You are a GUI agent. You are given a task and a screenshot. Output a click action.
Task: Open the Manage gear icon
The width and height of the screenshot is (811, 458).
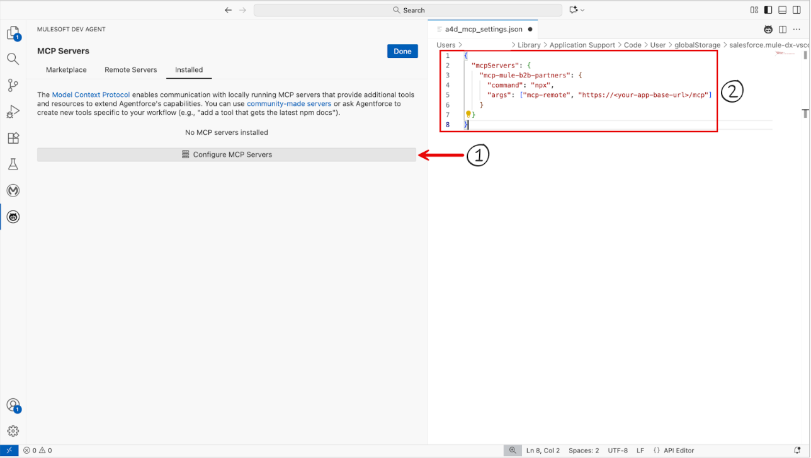13,432
